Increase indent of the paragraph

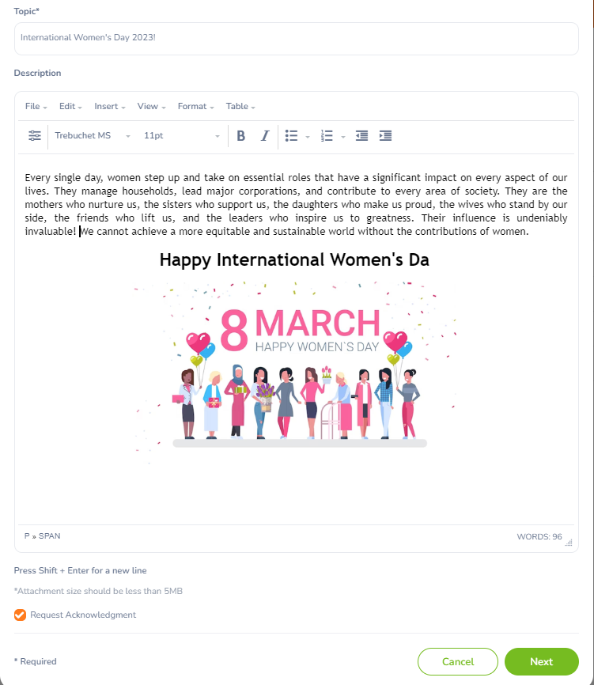click(x=386, y=136)
